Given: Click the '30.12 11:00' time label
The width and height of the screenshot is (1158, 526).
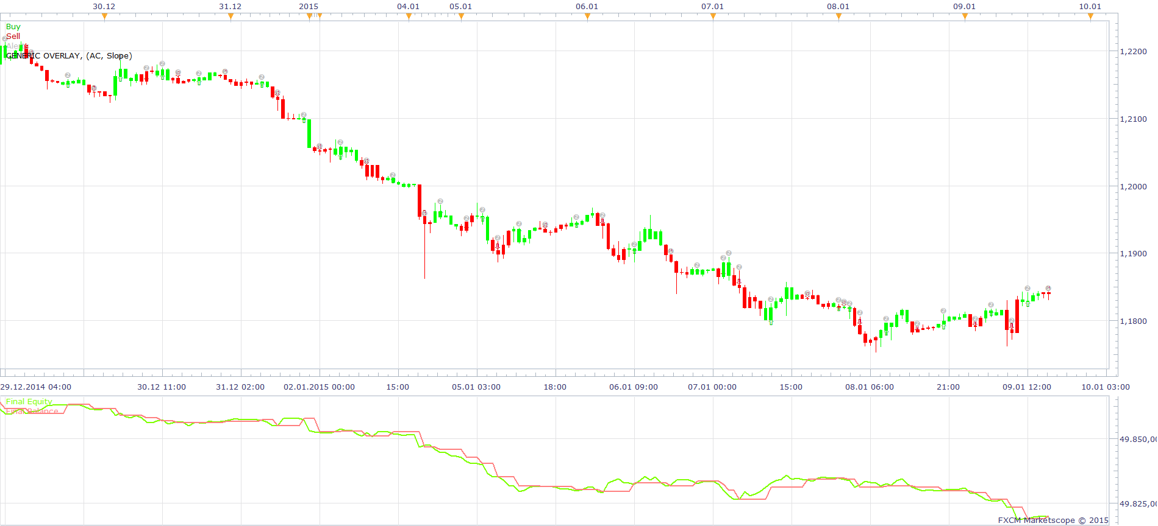Looking at the screenshot, I should pos(162,387).
